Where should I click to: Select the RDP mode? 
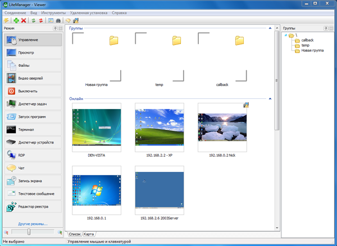point(33,155)
